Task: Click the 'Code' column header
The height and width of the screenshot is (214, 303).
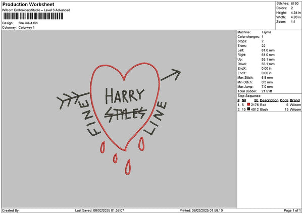Action: (x=284, y=100)
